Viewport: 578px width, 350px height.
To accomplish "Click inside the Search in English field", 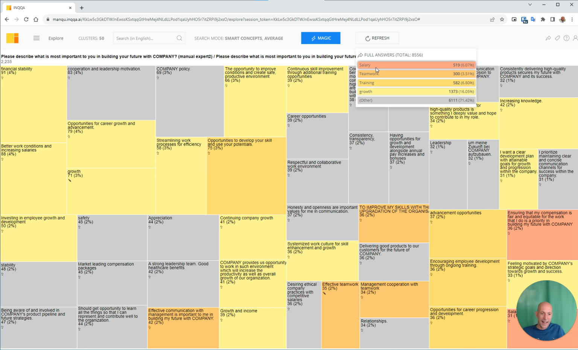I will (x=147, y=38).
